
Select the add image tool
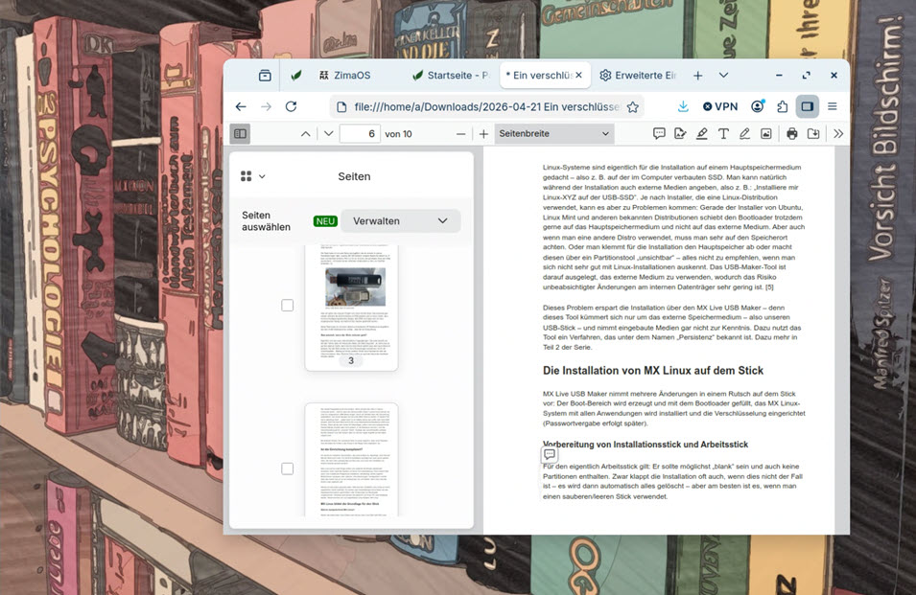(765, 134)
